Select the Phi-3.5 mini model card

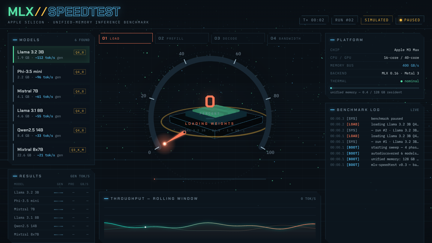click(51, 74)
